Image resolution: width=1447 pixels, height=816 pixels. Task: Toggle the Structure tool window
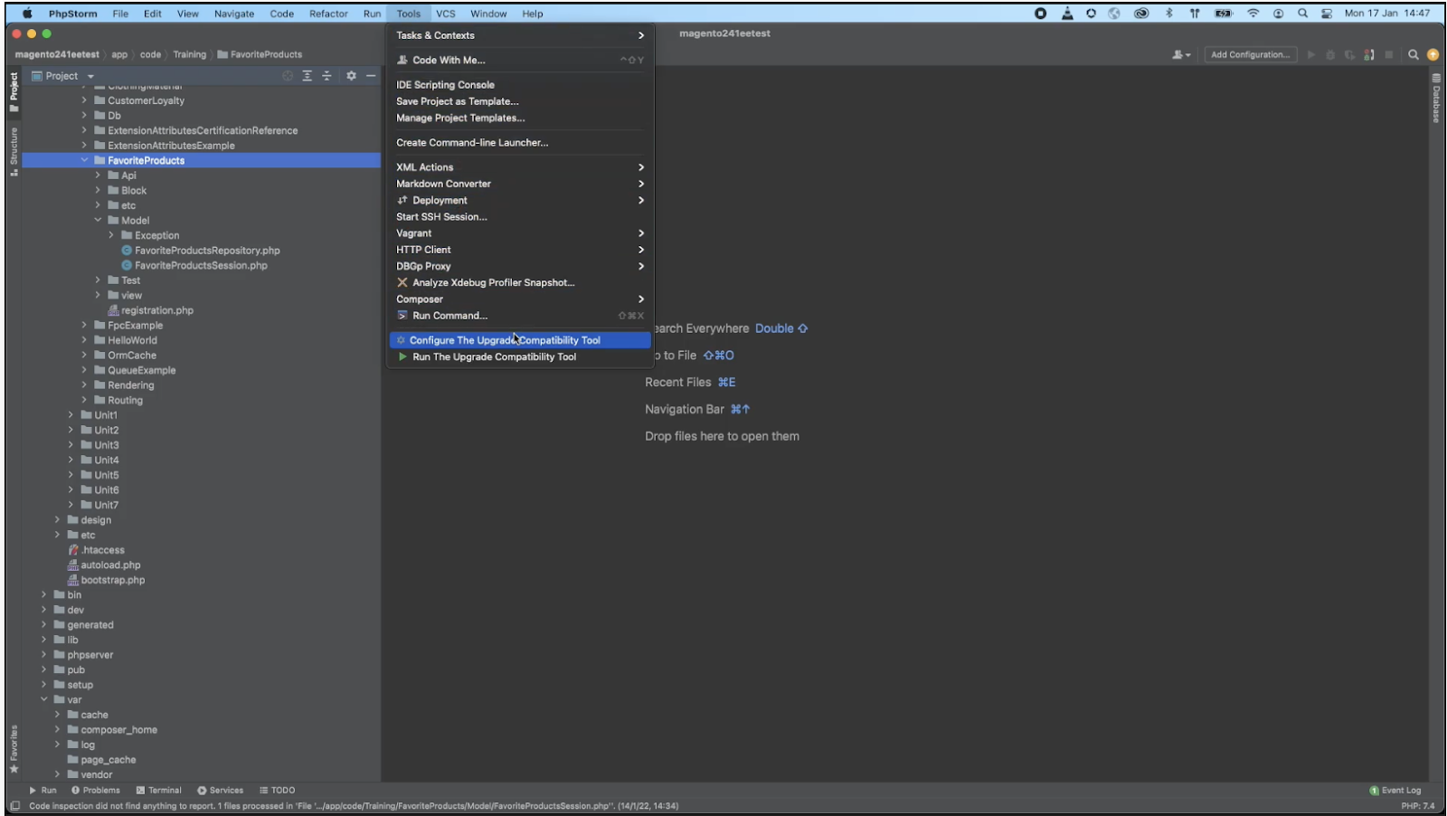coord(14,150)
